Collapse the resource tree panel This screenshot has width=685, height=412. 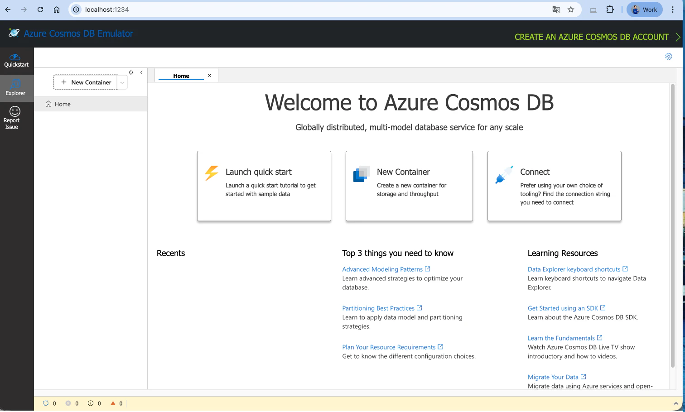[141, 72]
